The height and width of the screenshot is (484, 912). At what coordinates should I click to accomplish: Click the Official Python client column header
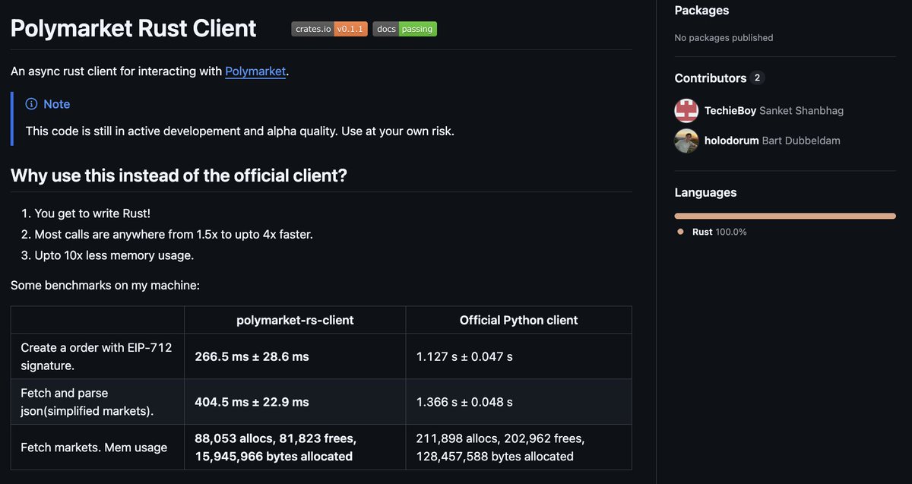point(518,320)
